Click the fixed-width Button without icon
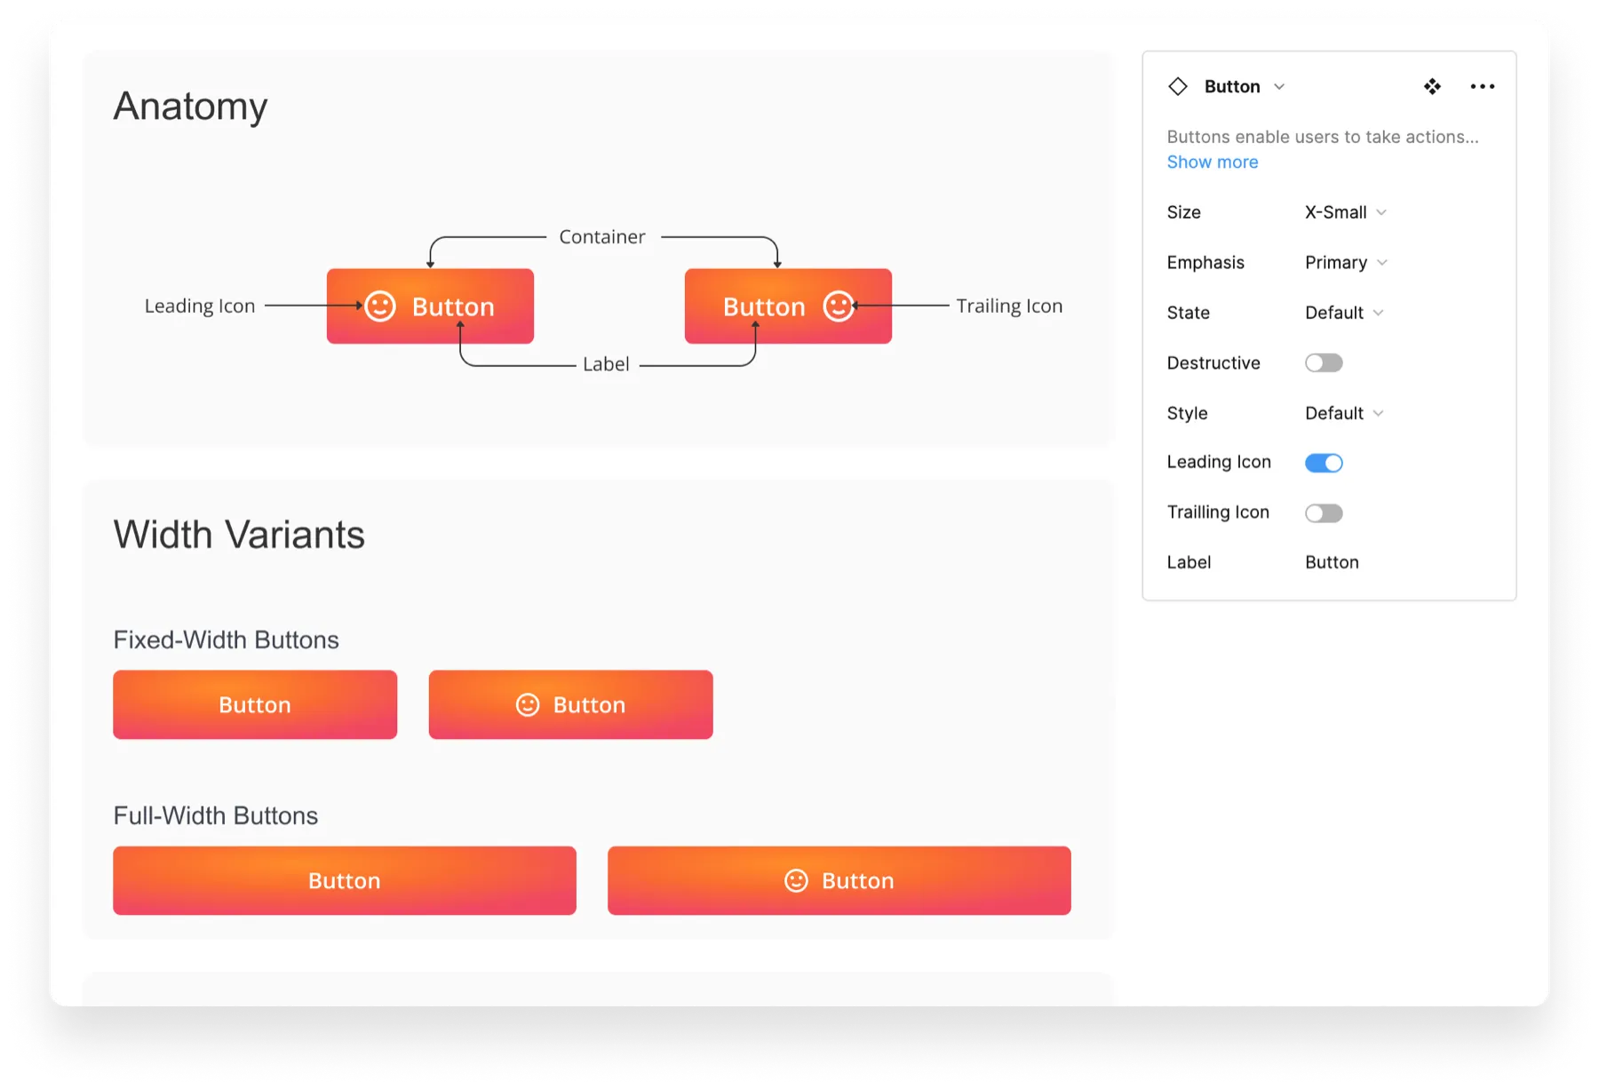Image resolution: width=1599 pixels, height=1088 pixels. tap(255, 705)
